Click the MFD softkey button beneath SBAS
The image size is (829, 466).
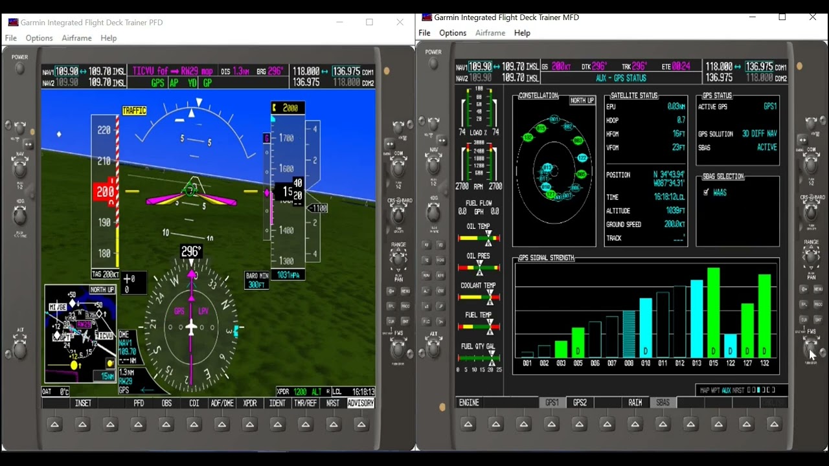point(663,425)
